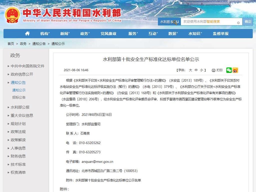Image resolution: width=256 pixels, height=192 pixels.
Task: Click the 确定 search button
Action: click(248, 22)
